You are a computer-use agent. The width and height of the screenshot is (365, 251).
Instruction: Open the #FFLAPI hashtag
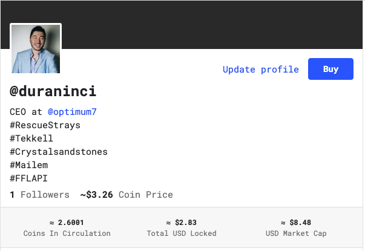tap(29, 178)
